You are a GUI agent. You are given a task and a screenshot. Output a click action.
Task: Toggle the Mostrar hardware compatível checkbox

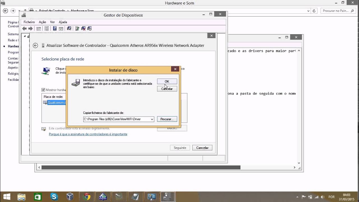pos(43,90)
